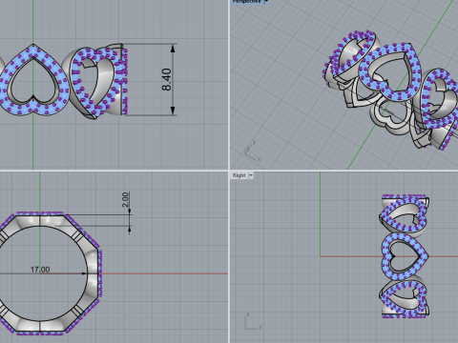Open the Perspective viewport dropdown arrow

(266, 2)
